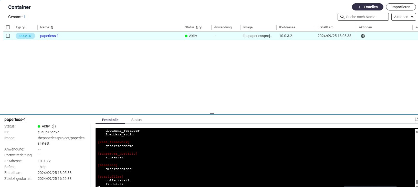Viewport: 418px width, 187px height.
Task: Click the generateschema log line
Action: click(x=119, y=146)
